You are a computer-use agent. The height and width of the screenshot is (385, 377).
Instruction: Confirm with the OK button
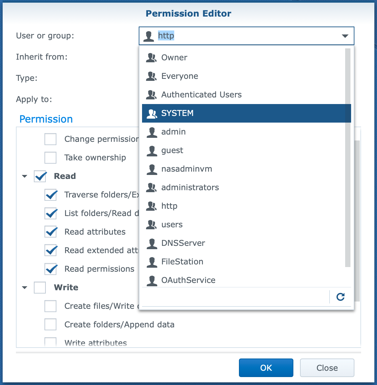pyautogui.click(x=266, y=368)
